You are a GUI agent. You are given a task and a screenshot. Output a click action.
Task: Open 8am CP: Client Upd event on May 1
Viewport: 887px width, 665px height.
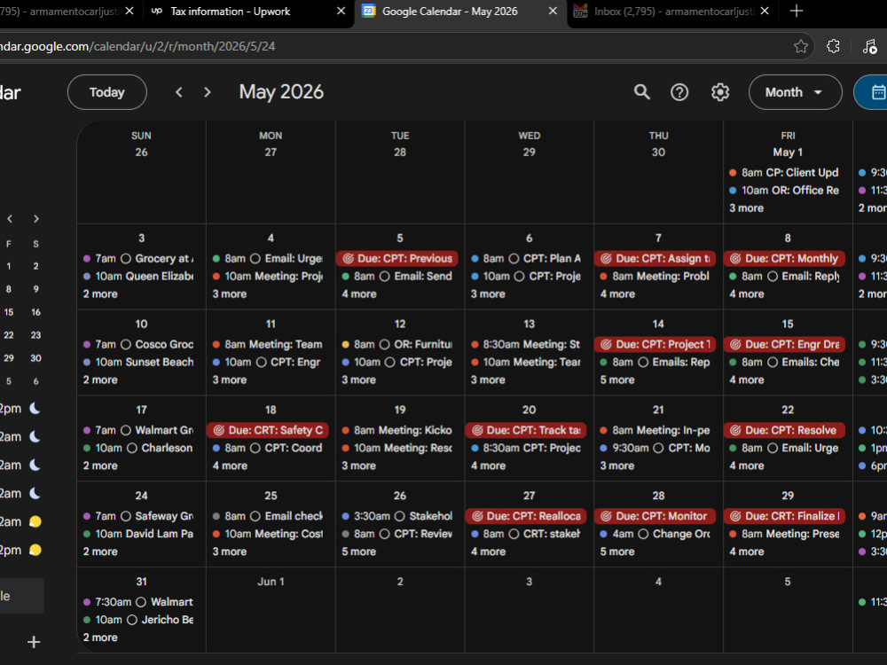click(784, 173)
